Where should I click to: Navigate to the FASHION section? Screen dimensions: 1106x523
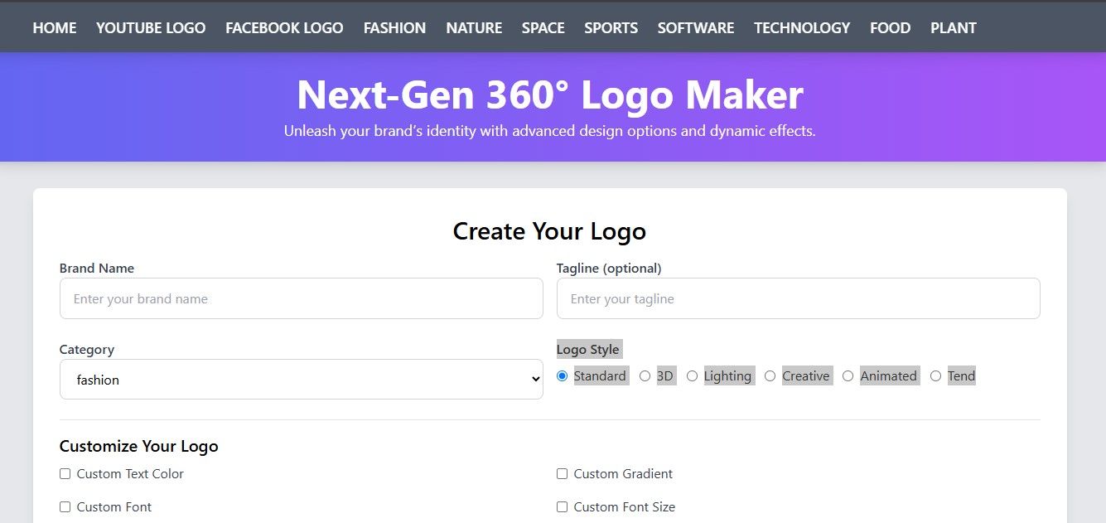pos(394,28)
